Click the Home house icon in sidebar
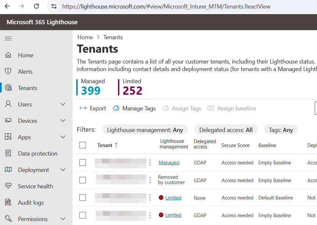 pos(8,55)
